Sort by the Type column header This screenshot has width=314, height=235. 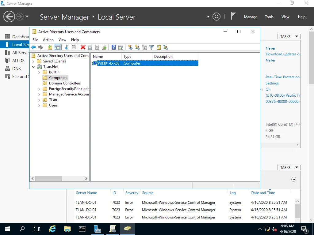[137, 57]
